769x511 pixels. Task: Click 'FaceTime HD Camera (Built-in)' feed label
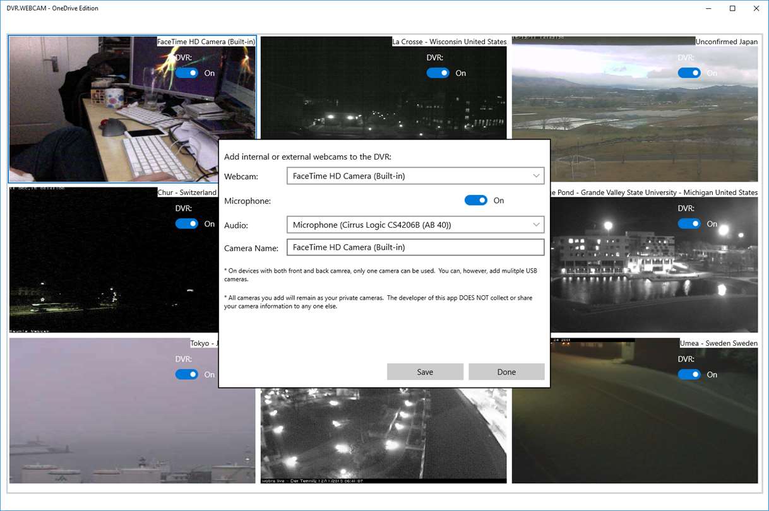(x=206, y=42)
